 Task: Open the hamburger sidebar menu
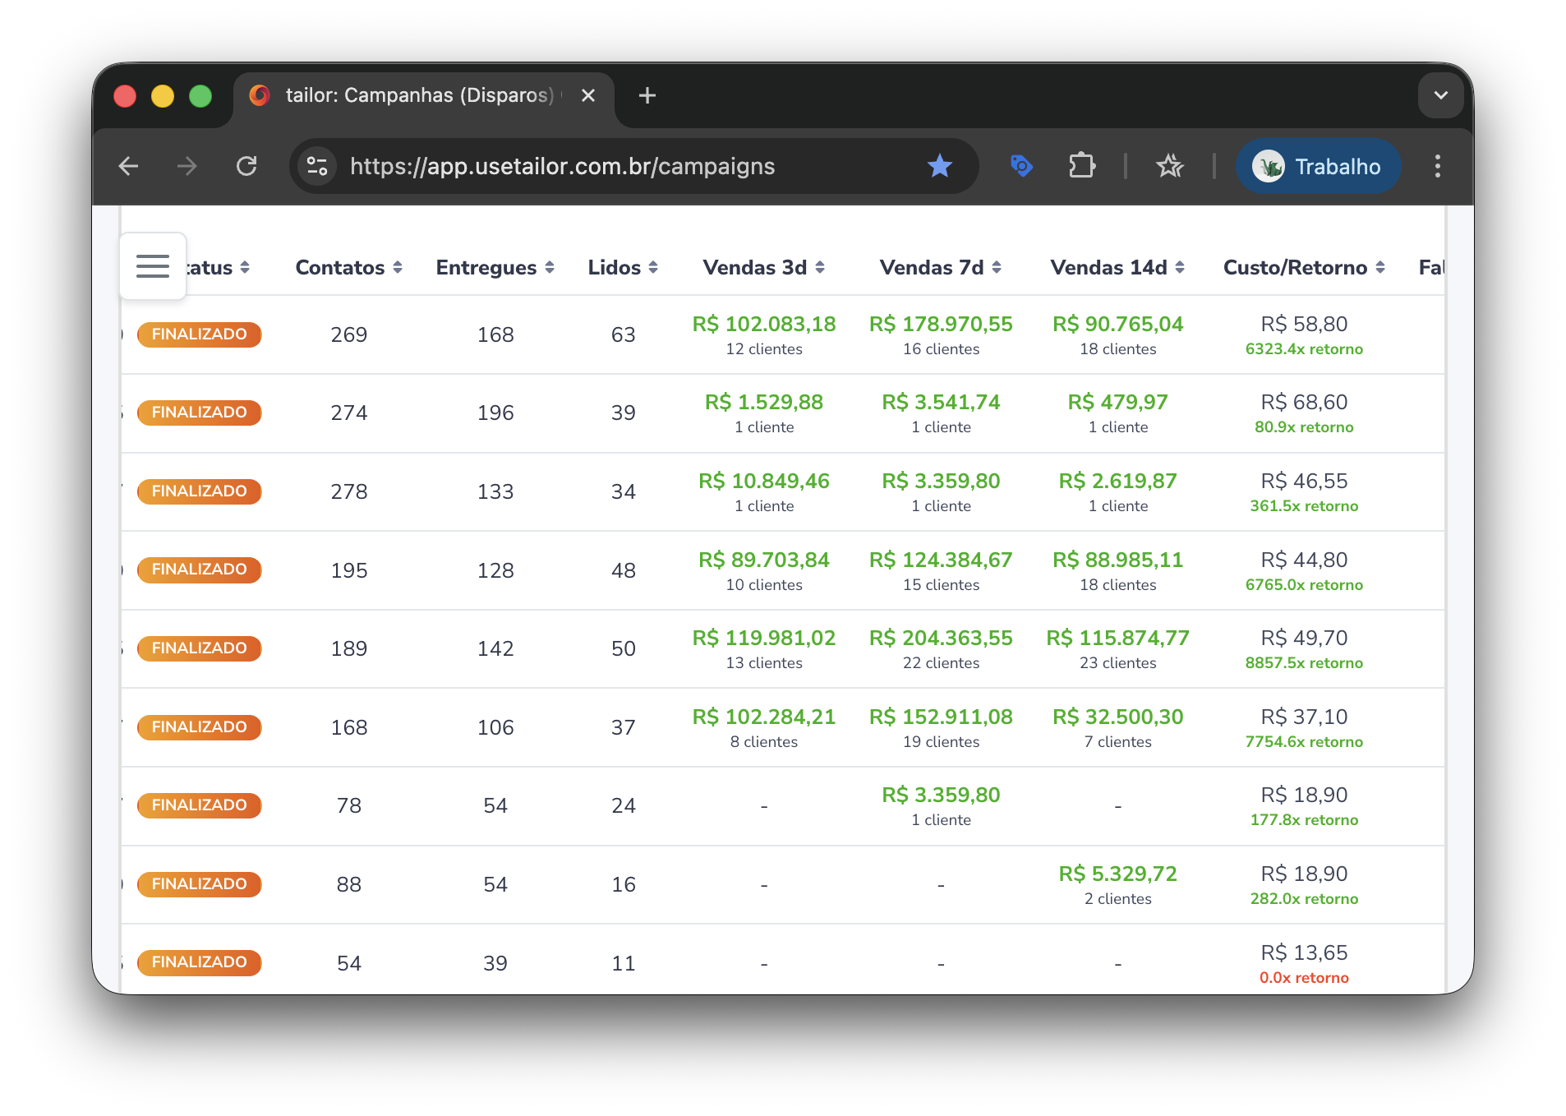point(153,266)
